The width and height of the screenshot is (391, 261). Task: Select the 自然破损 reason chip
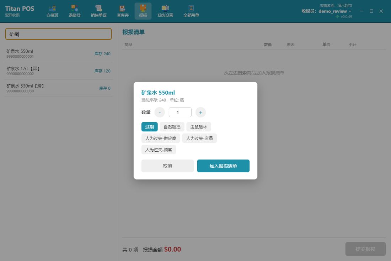tap(172, 127)
